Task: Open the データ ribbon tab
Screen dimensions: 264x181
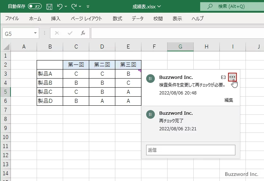Action: 137,18
